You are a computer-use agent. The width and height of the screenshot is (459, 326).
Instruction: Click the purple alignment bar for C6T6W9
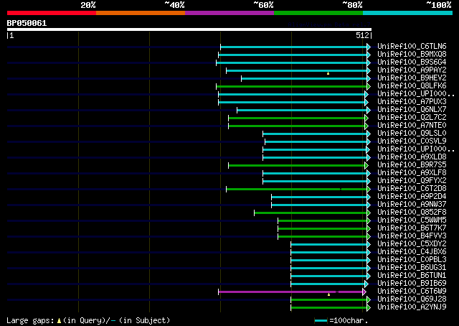290,292
